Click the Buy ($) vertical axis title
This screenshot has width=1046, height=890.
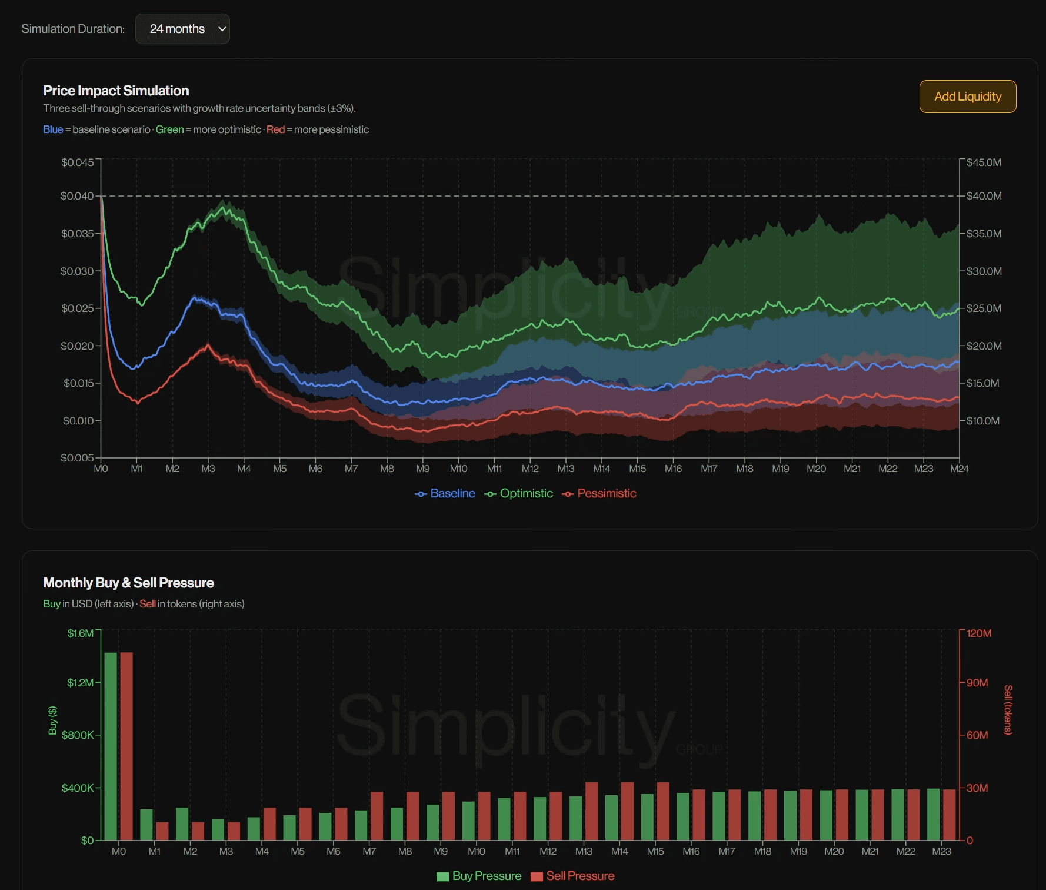(x=52, y=720)
